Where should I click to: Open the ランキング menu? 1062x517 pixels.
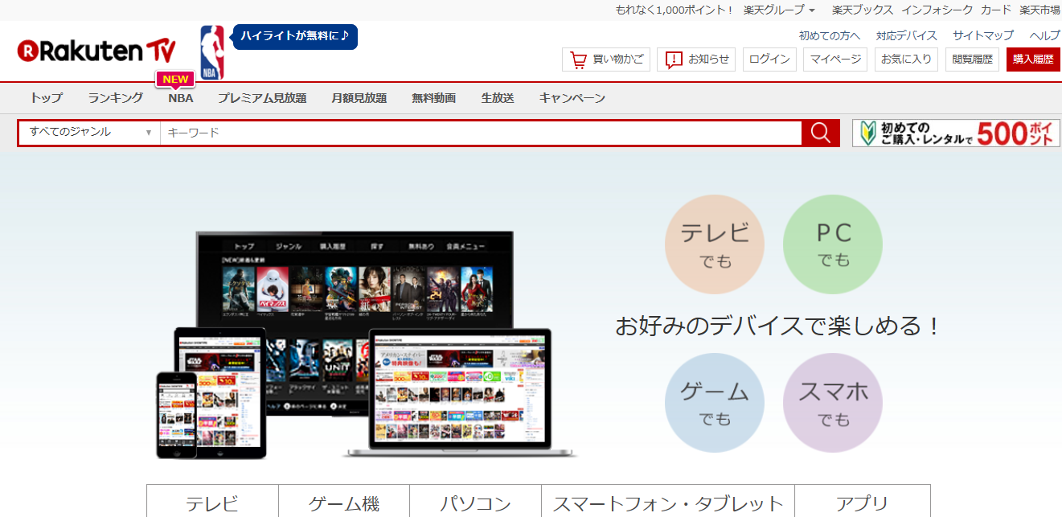(116, 98)
